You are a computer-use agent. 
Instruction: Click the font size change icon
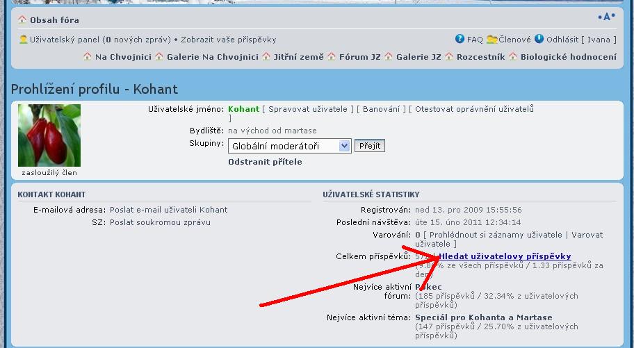[x=606, y=17]
